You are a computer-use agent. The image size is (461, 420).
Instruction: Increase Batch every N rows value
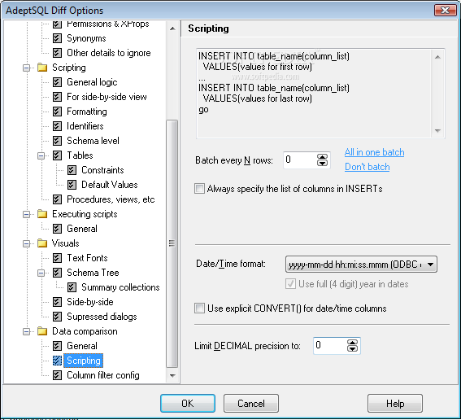click(x=322, y=157)
